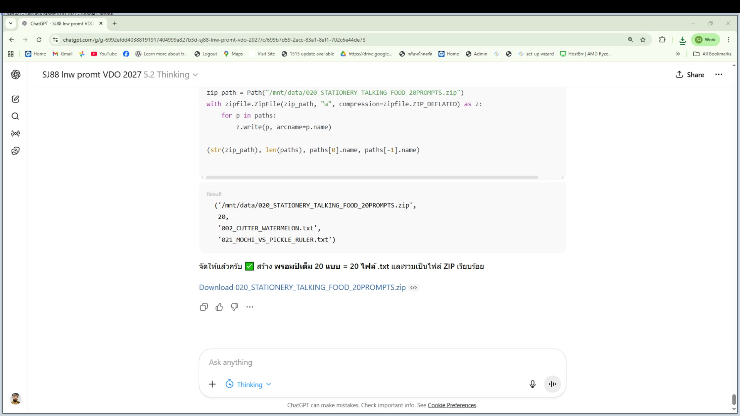The width and height of the screenshot is (740, 416).
Task: Open the ChatGPT logo sidebar toggle
Action: 15,74
